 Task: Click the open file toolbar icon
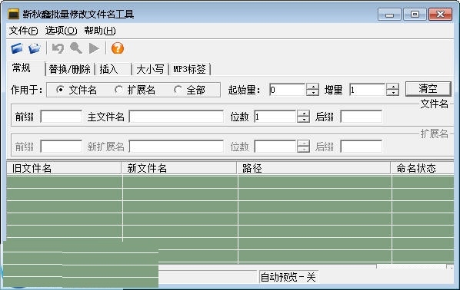click(17, 48)
